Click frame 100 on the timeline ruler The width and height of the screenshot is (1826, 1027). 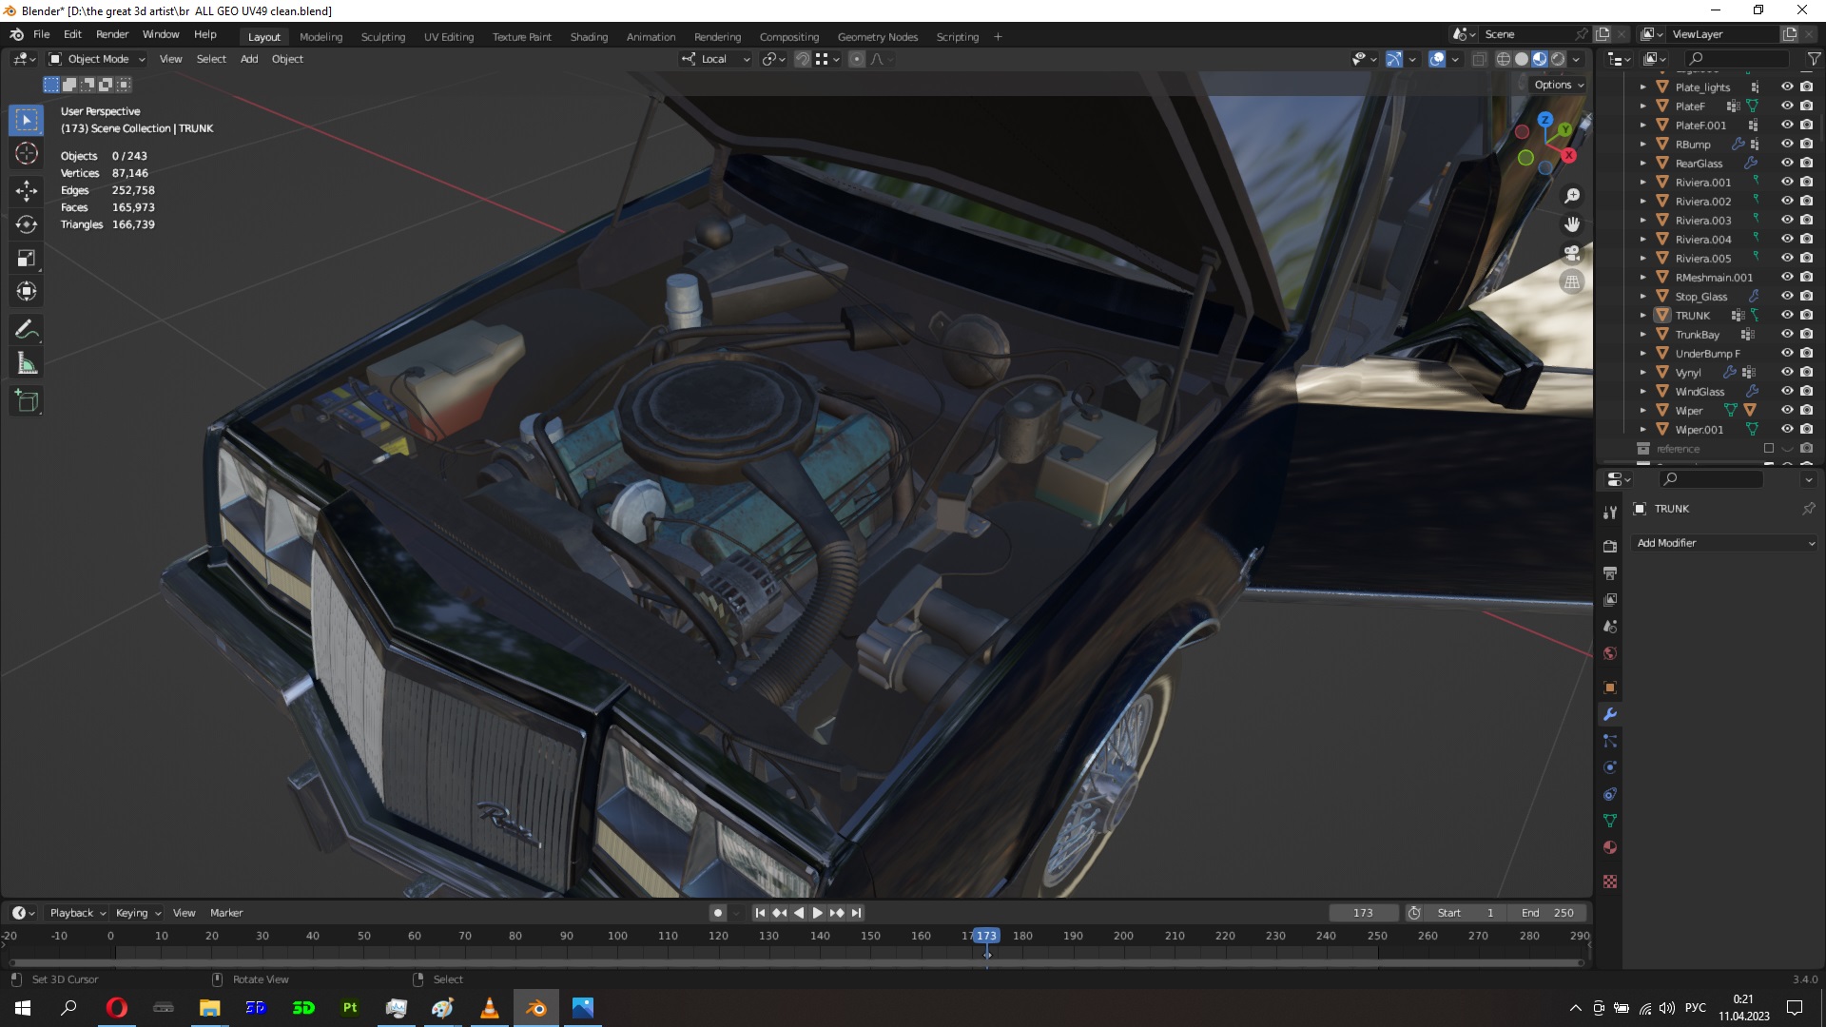tap(617, 937)
